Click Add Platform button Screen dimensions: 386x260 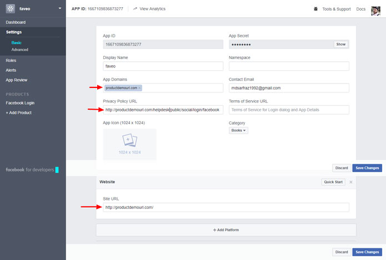[x=226, y=230]
